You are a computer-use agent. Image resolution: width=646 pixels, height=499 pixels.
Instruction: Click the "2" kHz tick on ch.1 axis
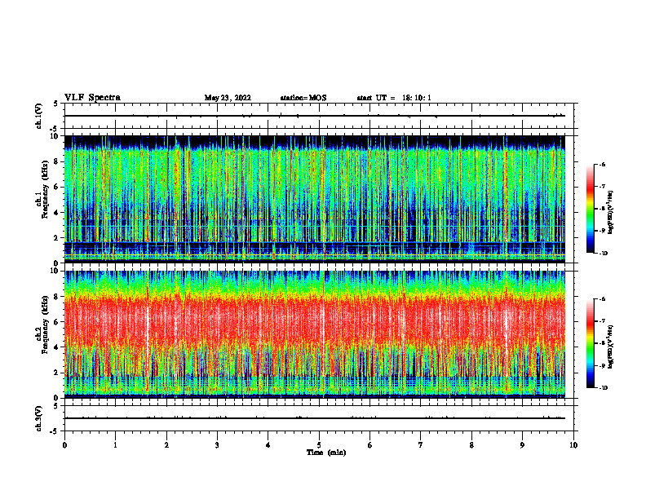56,238
